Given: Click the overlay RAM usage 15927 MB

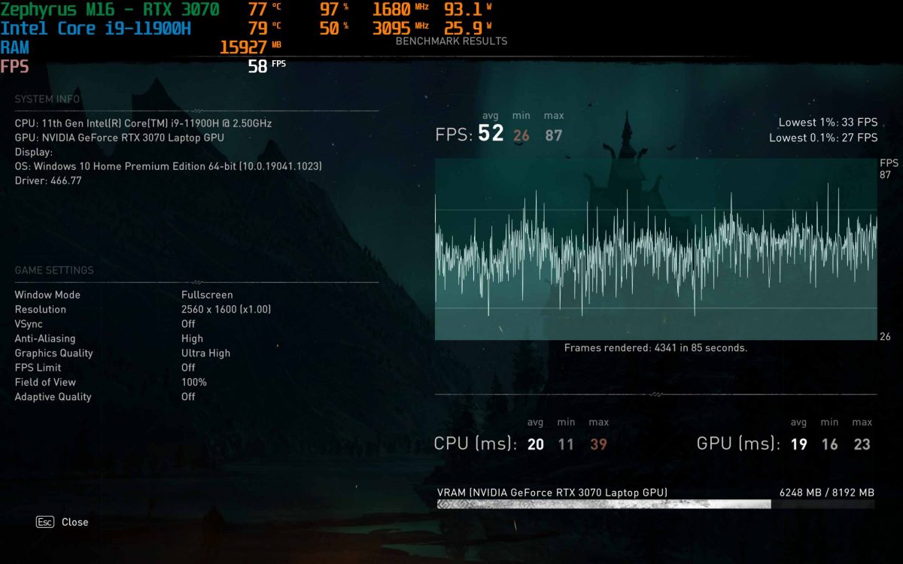Looking at the screenshot, I should (251, 47).
